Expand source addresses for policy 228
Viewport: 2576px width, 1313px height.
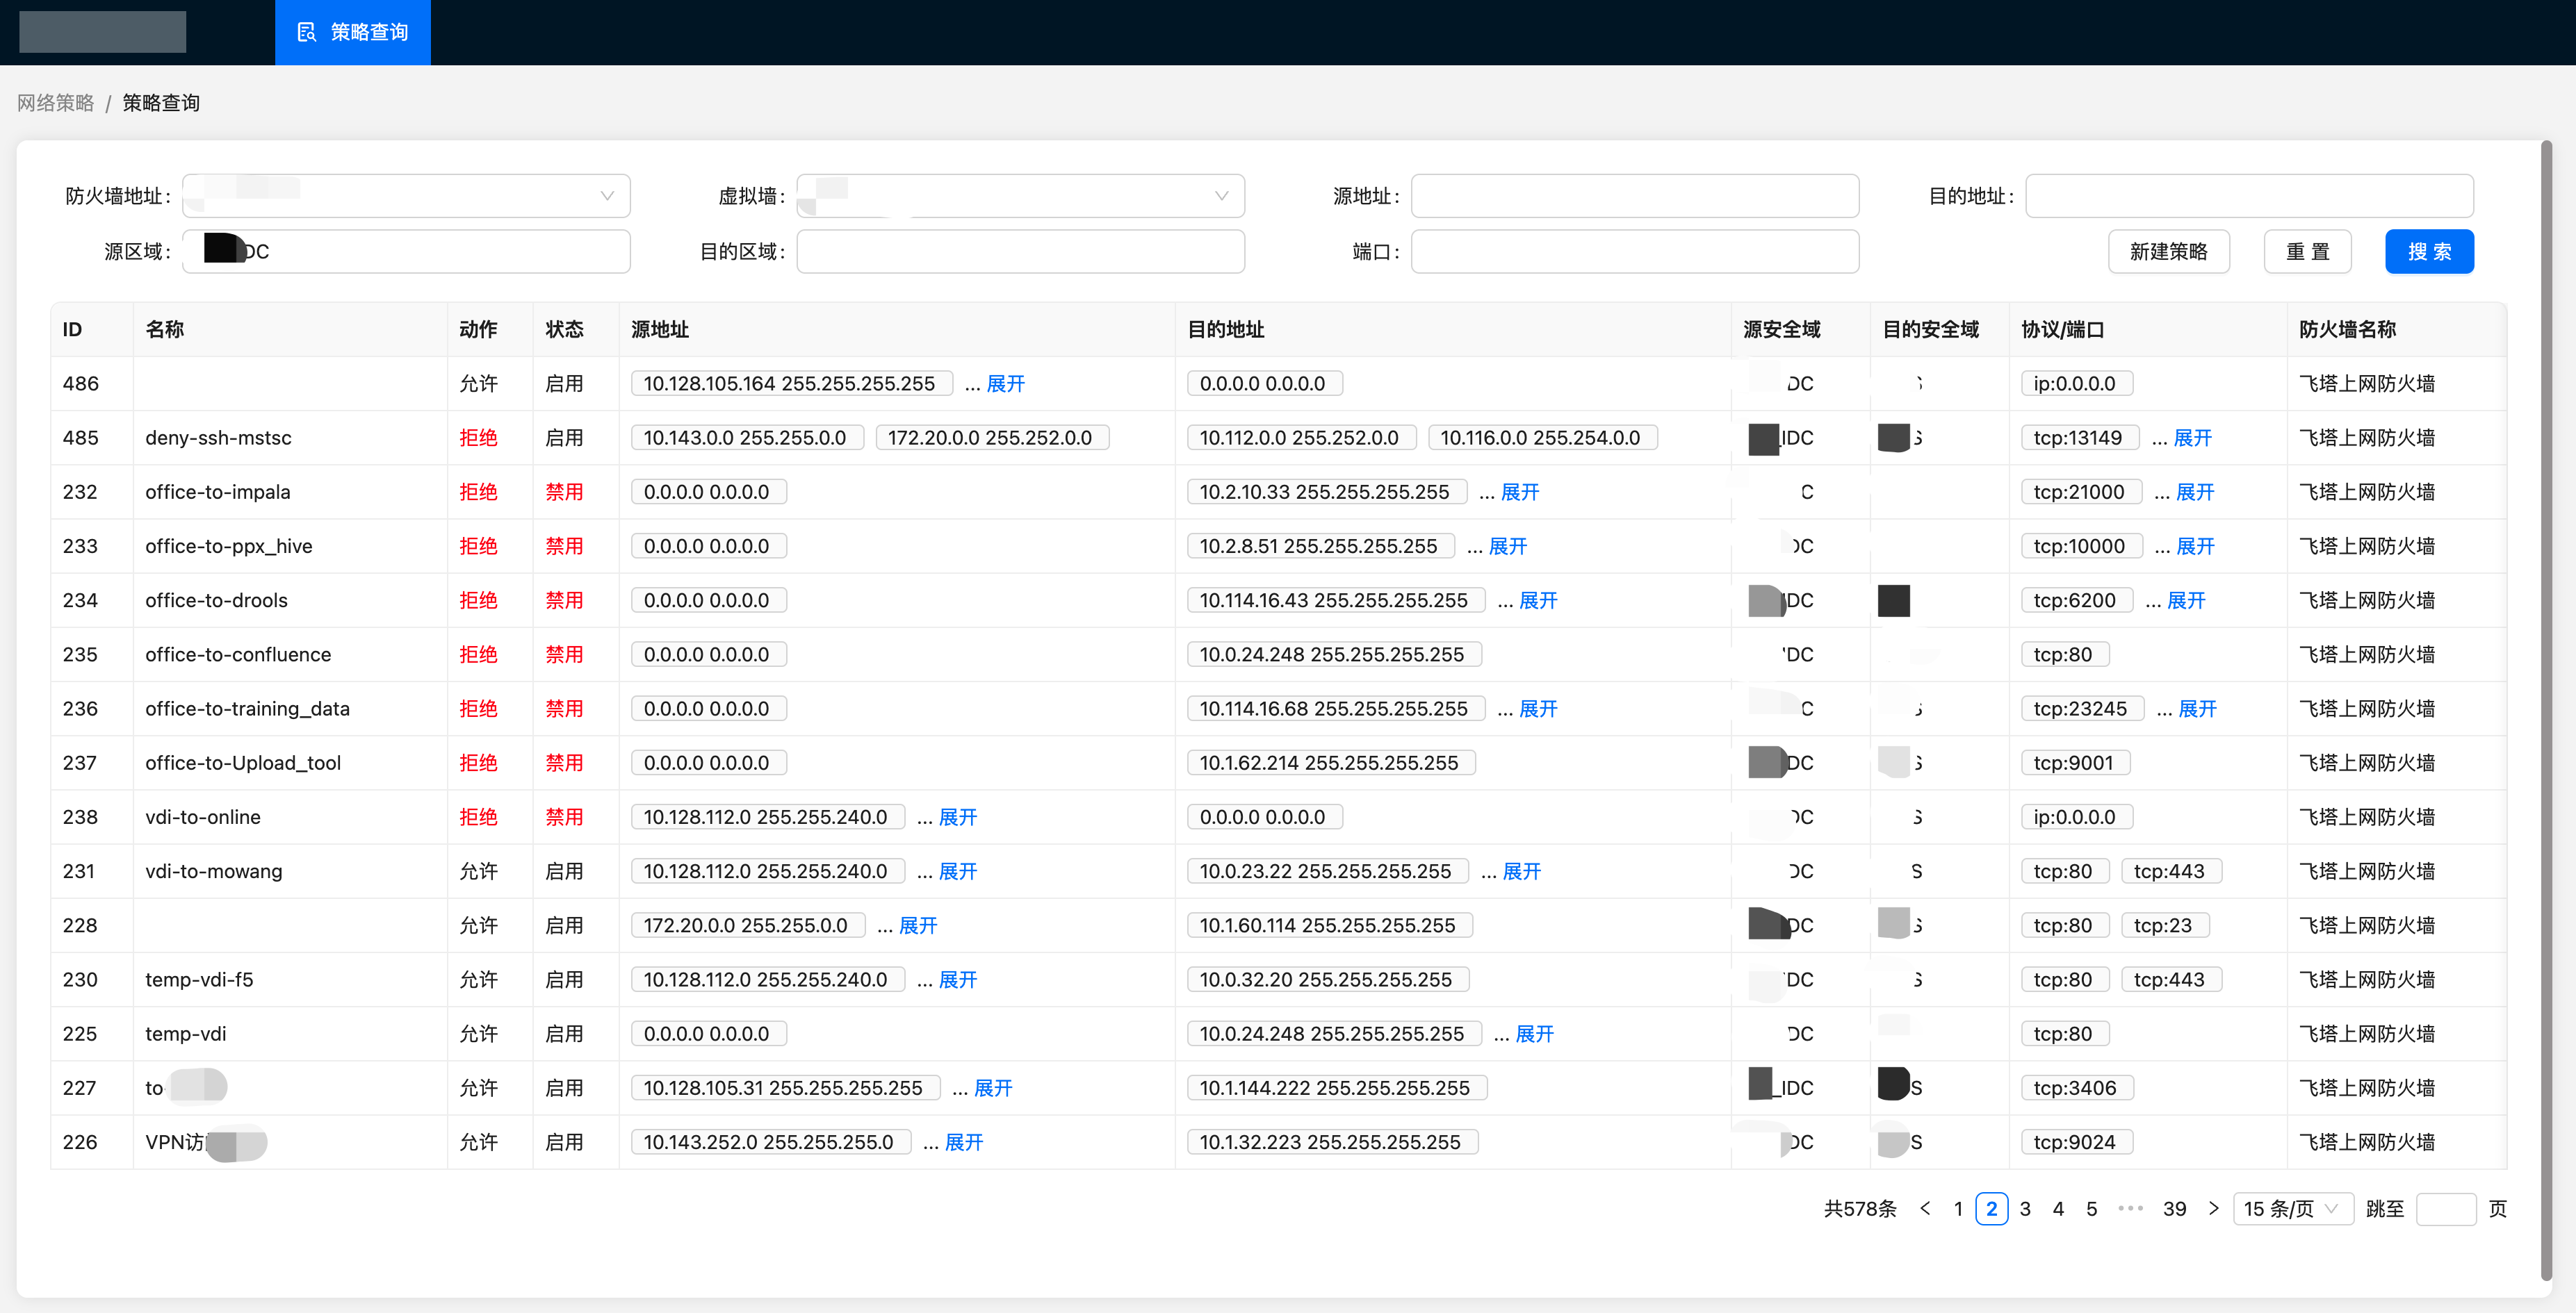click(917, 925)
